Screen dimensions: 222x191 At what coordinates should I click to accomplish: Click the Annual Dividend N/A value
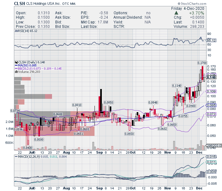[x=147, y=17]
